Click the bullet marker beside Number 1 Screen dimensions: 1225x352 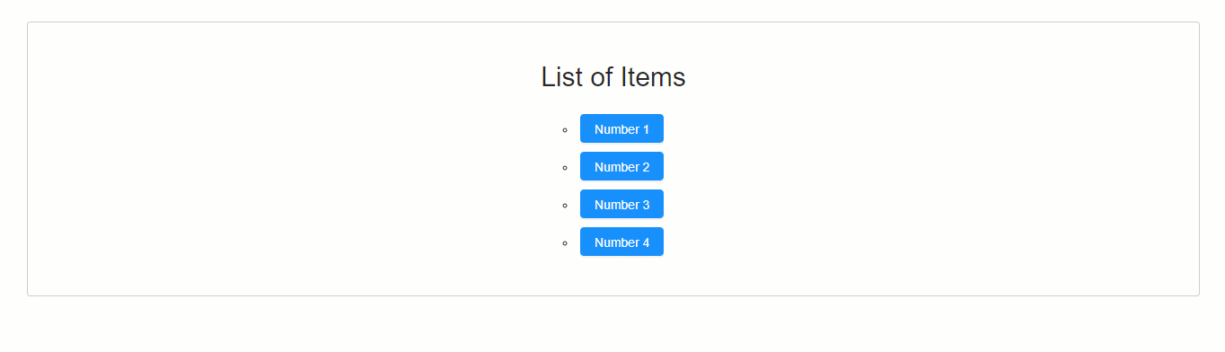point(565,130)
